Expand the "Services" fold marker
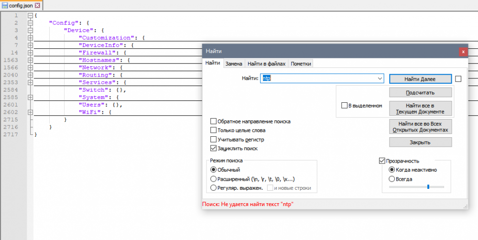 point(30,82)
